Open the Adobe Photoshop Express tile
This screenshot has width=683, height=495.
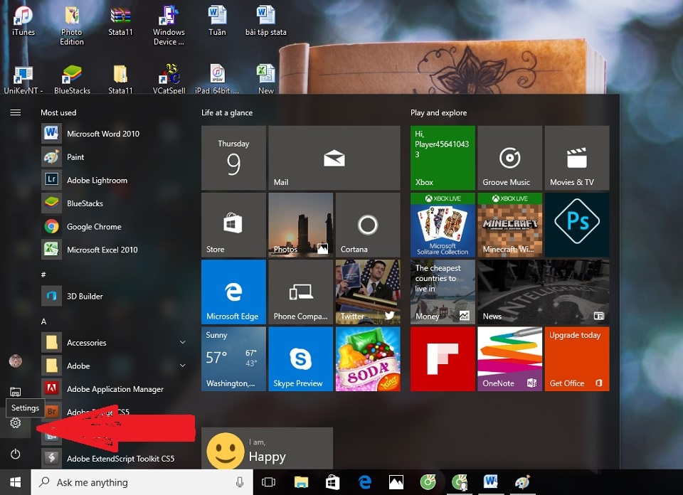(576, 225)
